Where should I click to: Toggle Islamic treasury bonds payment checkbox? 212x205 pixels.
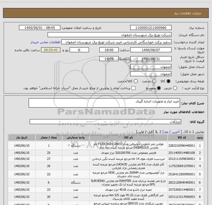click(134, 88)
